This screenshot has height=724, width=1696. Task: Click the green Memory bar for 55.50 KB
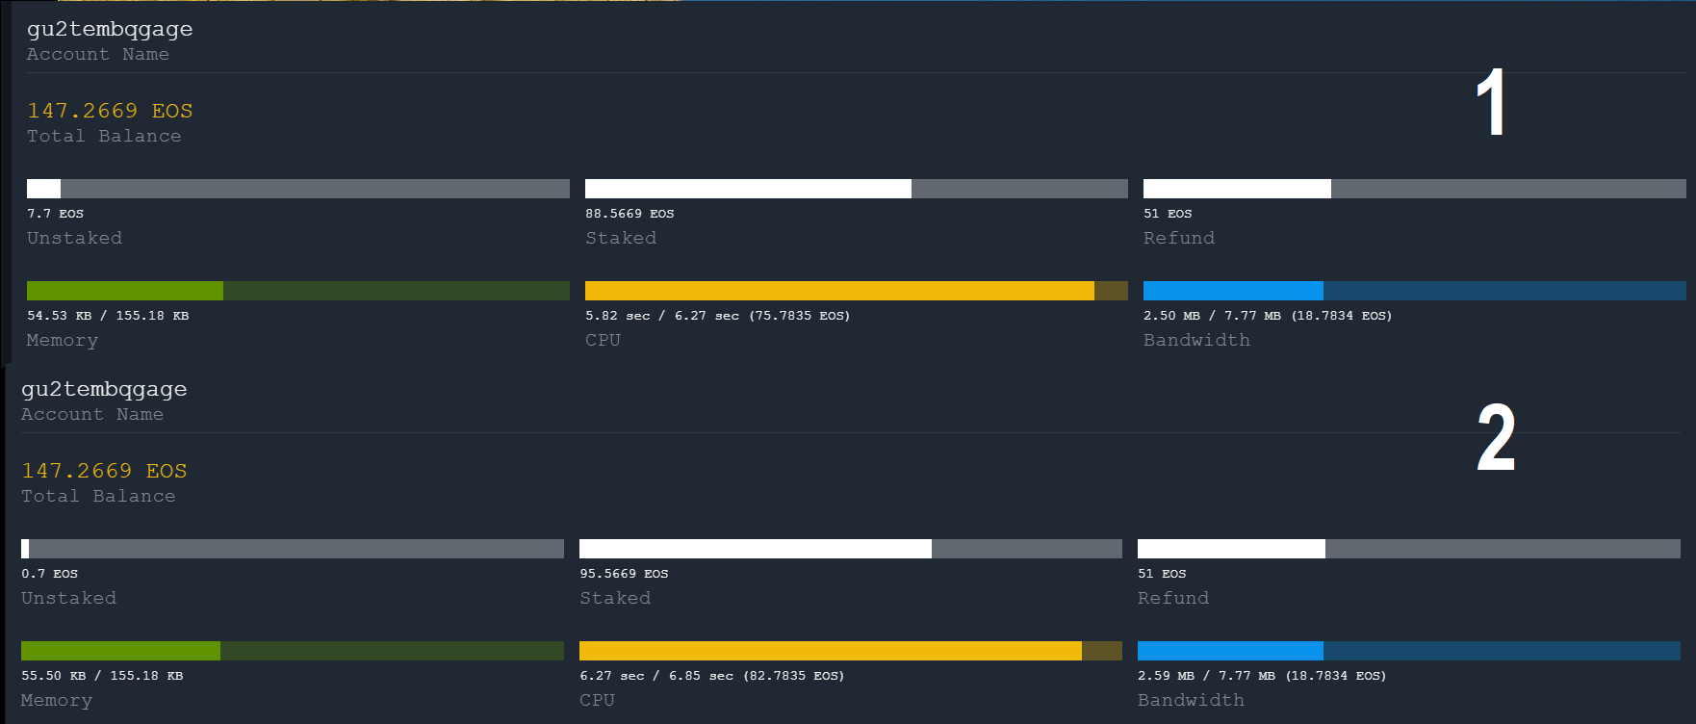click(293, 651)
